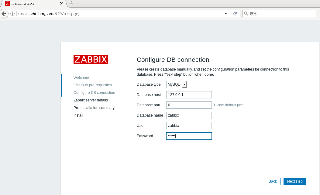Image resolution: width=320 pixels, height=195 pixels.
Task: Click the Password label
Action: [145, 136]
